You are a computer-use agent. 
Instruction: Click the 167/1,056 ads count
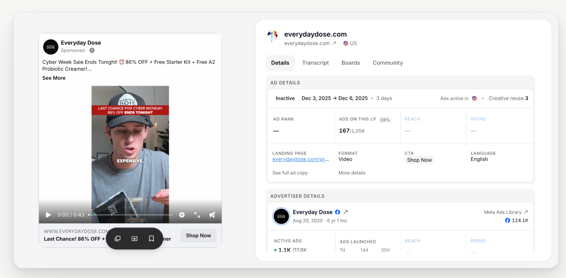tap(352, 131)
